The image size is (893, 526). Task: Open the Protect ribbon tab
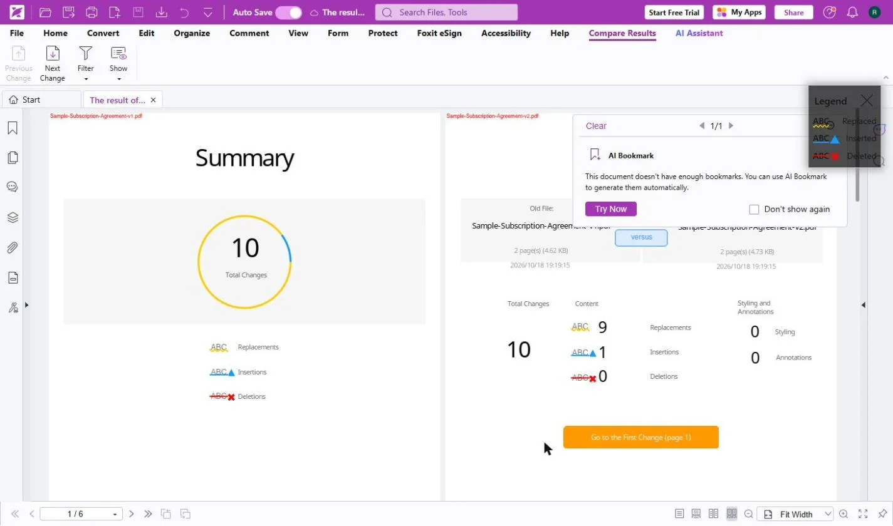[383, 33]
